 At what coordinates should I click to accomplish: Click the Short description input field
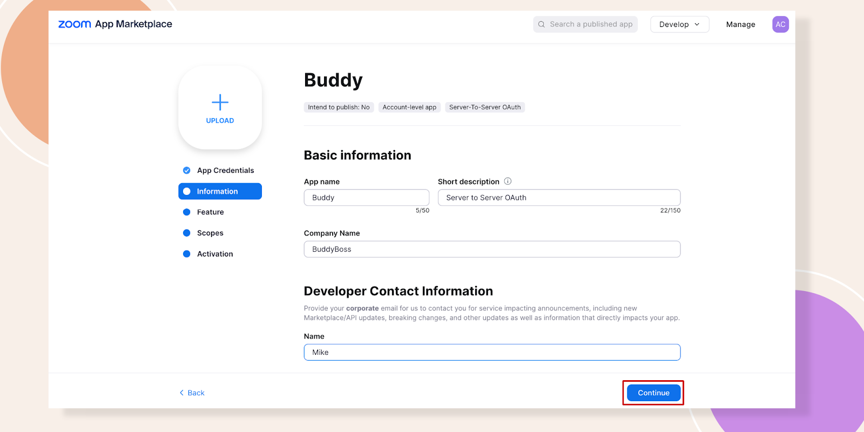[559, 198]
